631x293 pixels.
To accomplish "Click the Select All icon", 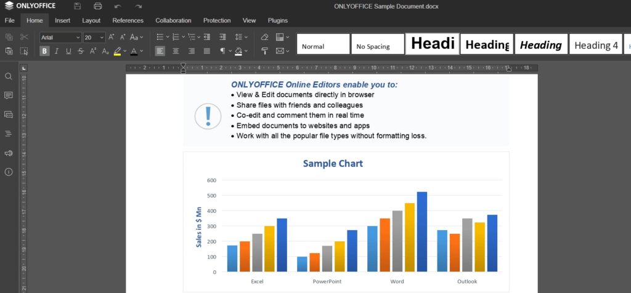I will 24,51.
